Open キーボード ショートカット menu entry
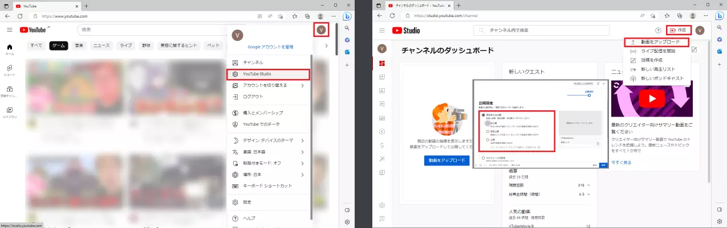 tap(268, 186)
